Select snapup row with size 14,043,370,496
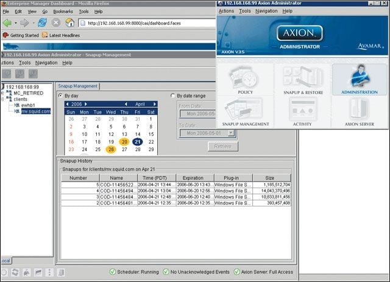390x282 pixels. (176, 191)
